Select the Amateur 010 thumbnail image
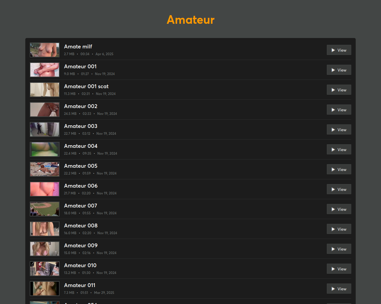This screenshot has width=381, height=304. 45,269
